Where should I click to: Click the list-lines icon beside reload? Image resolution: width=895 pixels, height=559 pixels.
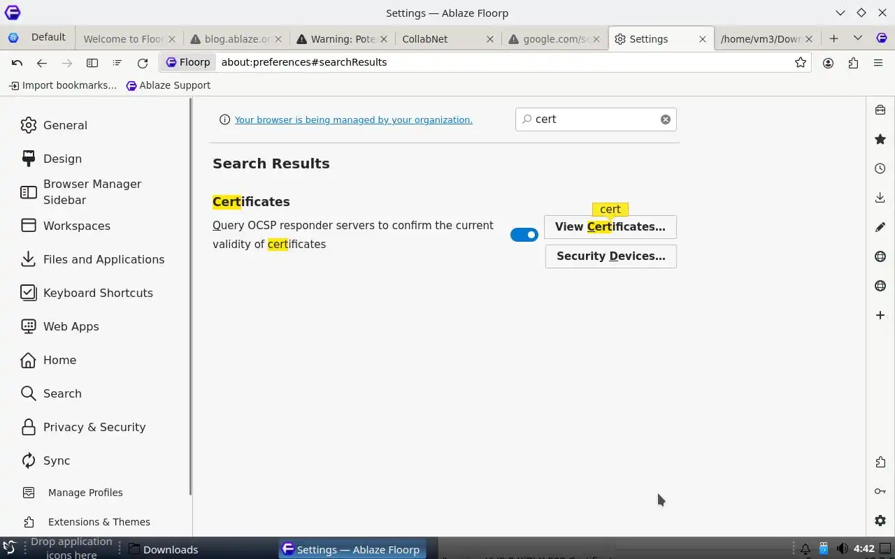point(117,63)
